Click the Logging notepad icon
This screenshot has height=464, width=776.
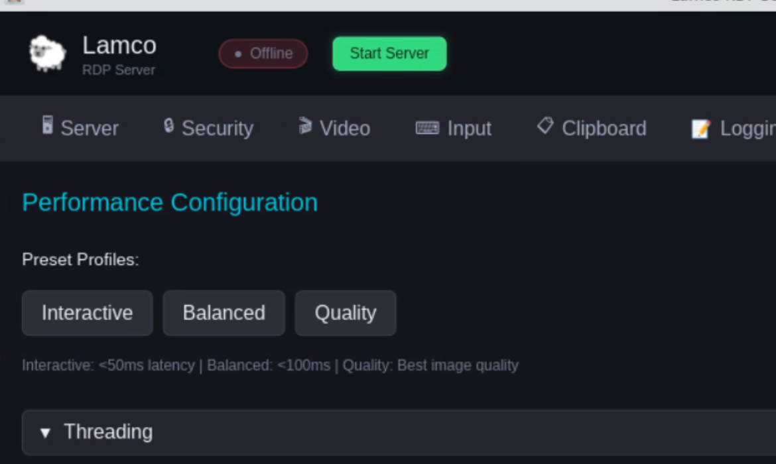point(701,129)
